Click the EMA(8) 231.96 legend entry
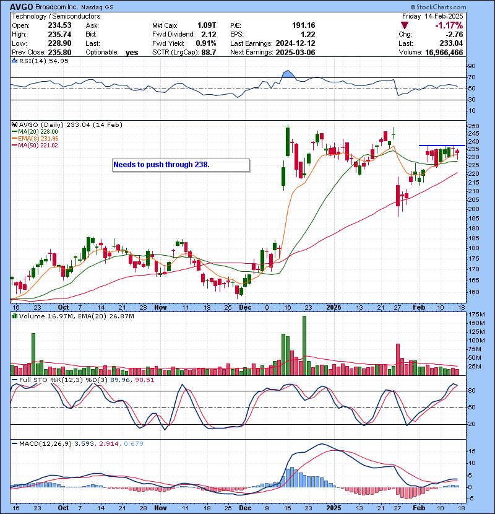The image size is (495, 514). 35,138
